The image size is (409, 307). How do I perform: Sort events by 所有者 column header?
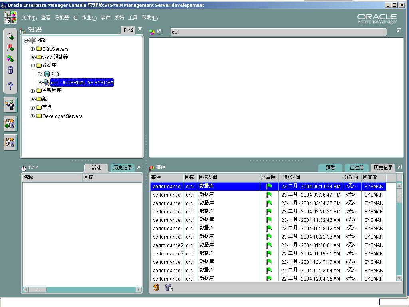374,177
